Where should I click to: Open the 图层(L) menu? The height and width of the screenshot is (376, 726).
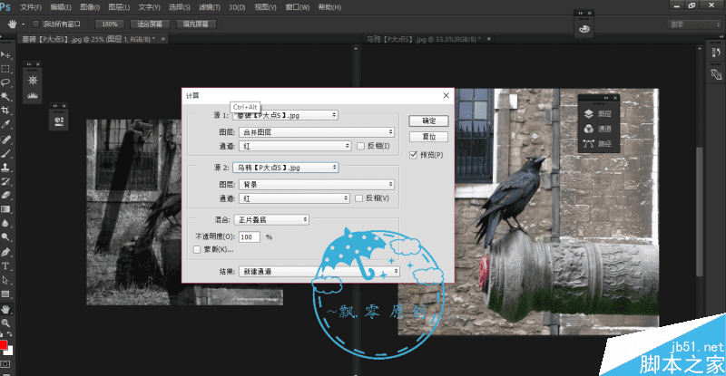click(119, 7)
